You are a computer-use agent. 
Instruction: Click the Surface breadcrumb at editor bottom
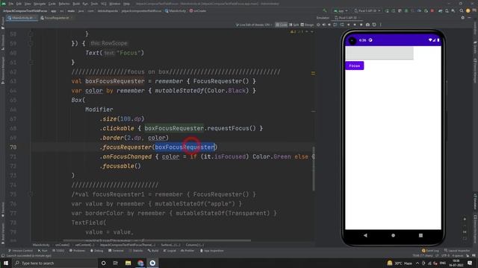click(170, 245)
